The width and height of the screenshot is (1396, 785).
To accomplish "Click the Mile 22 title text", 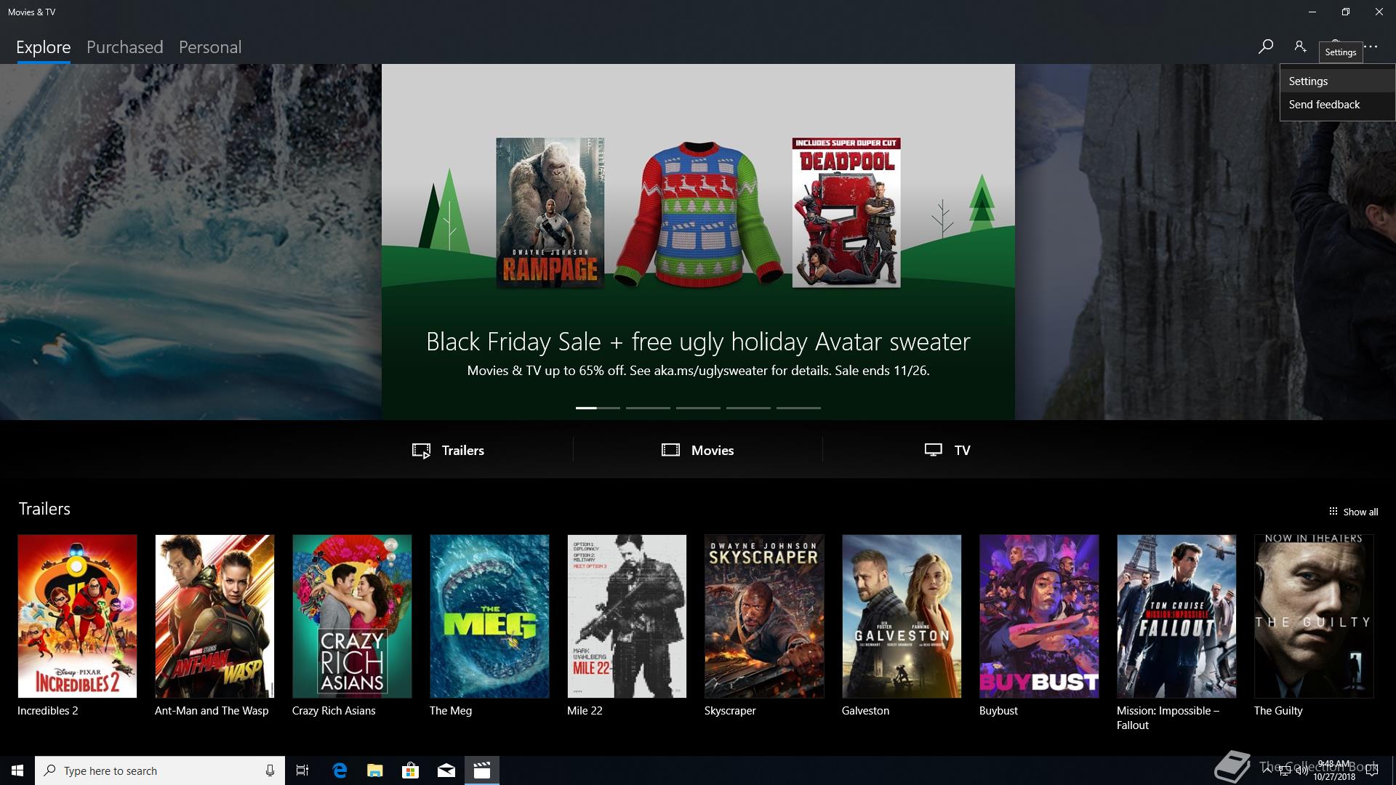I will click(x=585, y=711).
